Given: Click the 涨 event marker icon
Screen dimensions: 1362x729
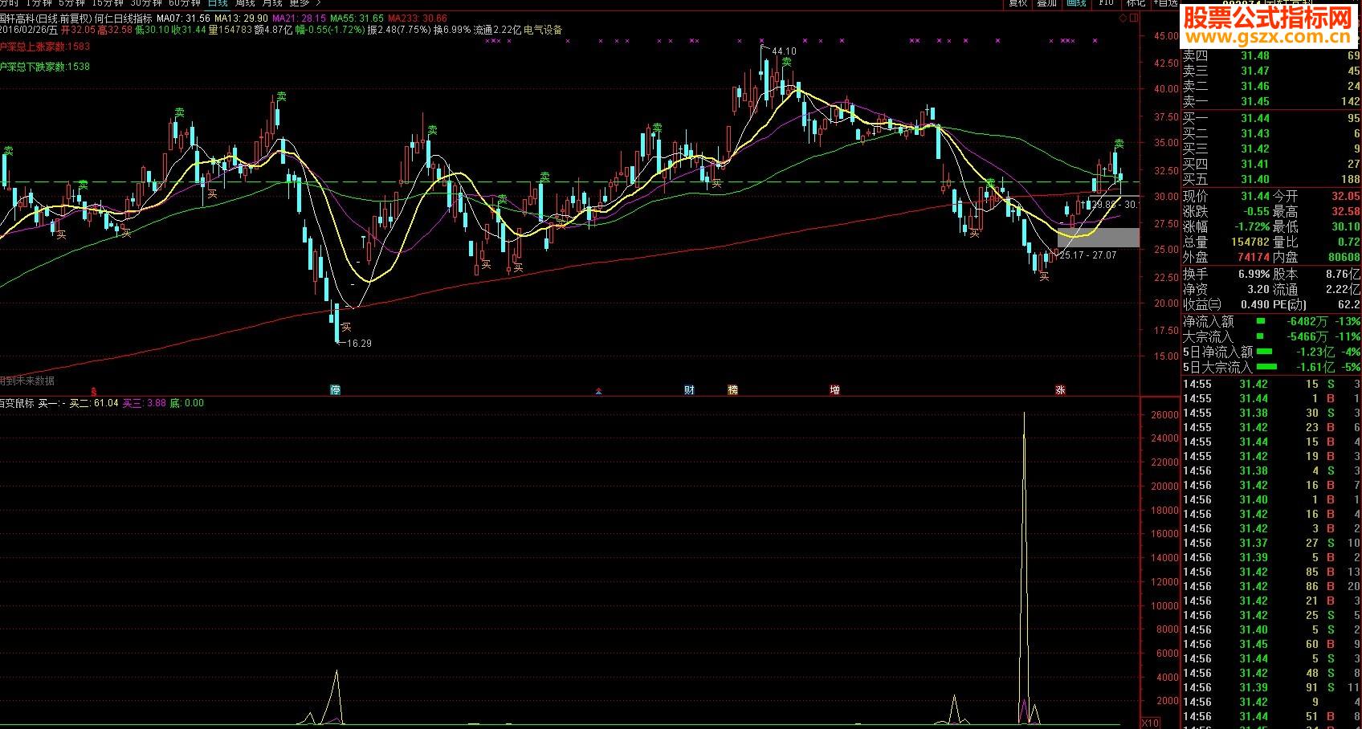Looking at the screenshot, I should [1060, 390].
